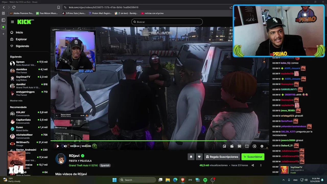
Task: Click the Buscar search field
Action: coord(167,22)
